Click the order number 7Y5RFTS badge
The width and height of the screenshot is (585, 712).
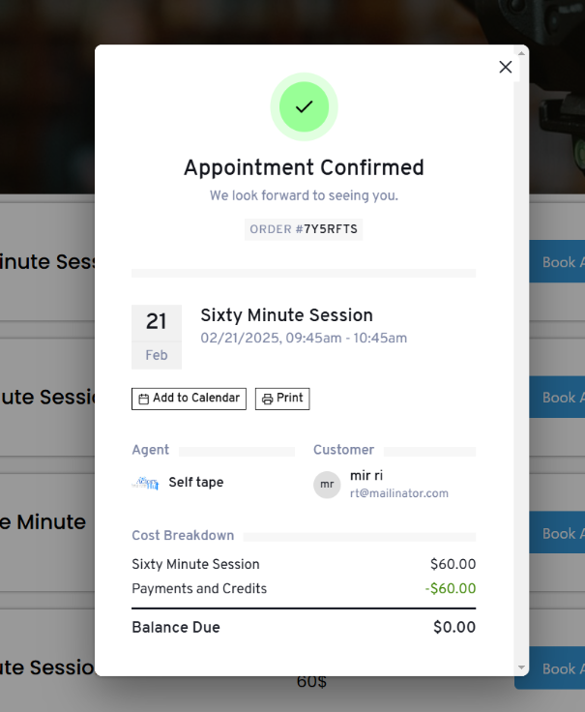click(x=304, y=229)
